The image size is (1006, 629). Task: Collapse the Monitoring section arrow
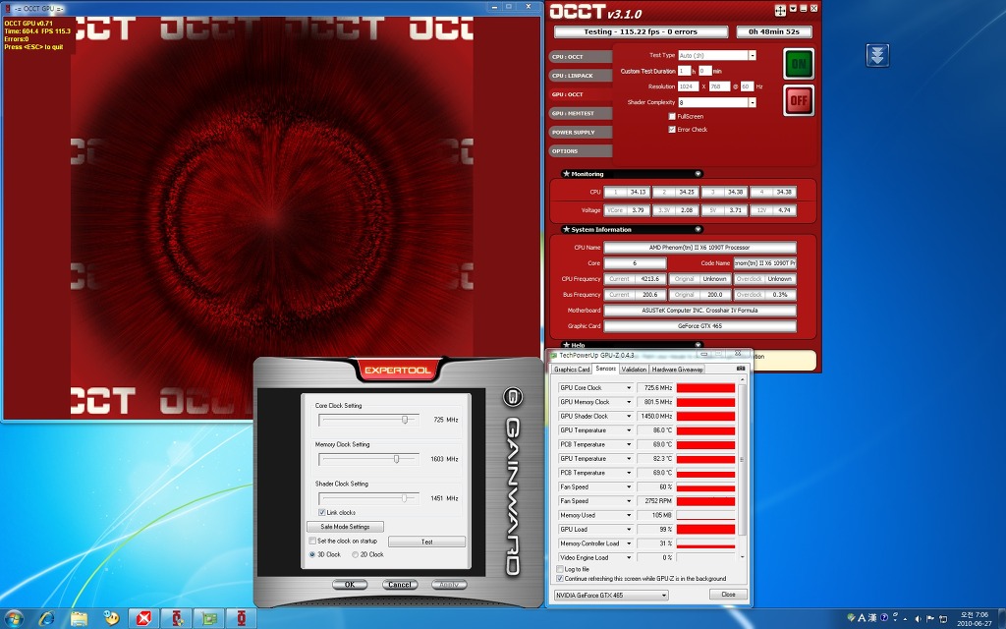coord(699,173)
